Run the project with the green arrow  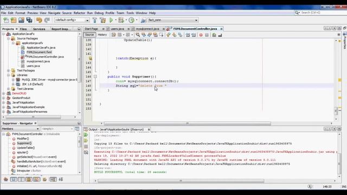[111, 20]
